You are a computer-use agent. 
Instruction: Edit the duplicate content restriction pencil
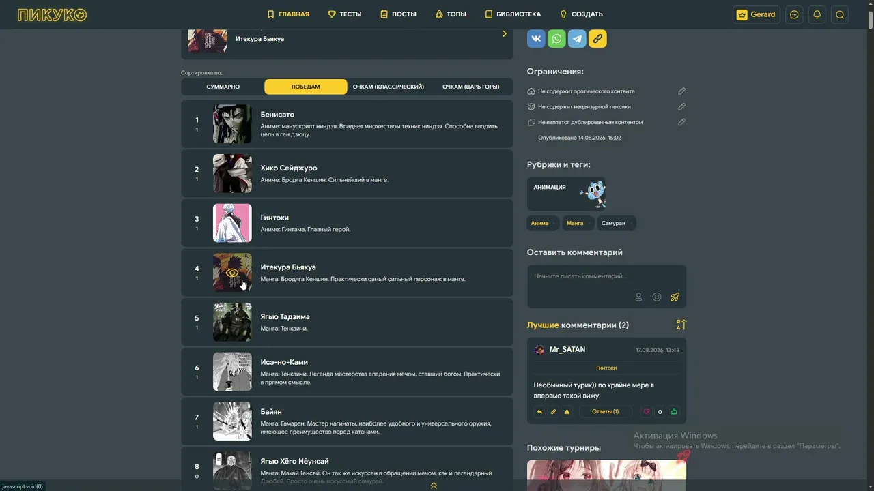[x=681, y=122]
